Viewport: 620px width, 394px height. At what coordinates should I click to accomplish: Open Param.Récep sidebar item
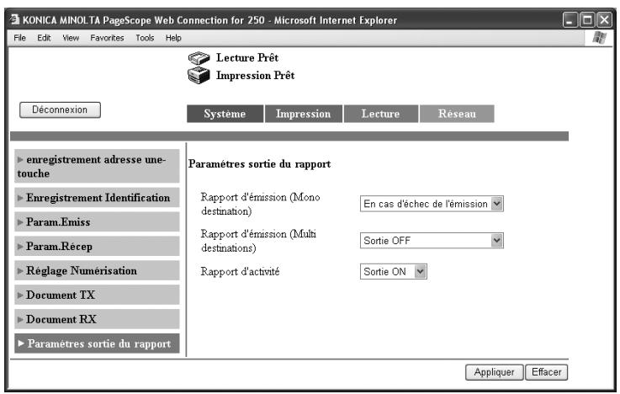[x=97, y=246]
